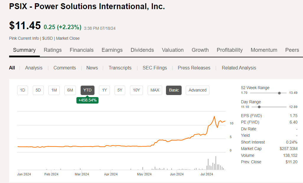303x183 pixels.
Task: Select the Dividends tab
Action: pyautogui.click(x=142, y=50)
